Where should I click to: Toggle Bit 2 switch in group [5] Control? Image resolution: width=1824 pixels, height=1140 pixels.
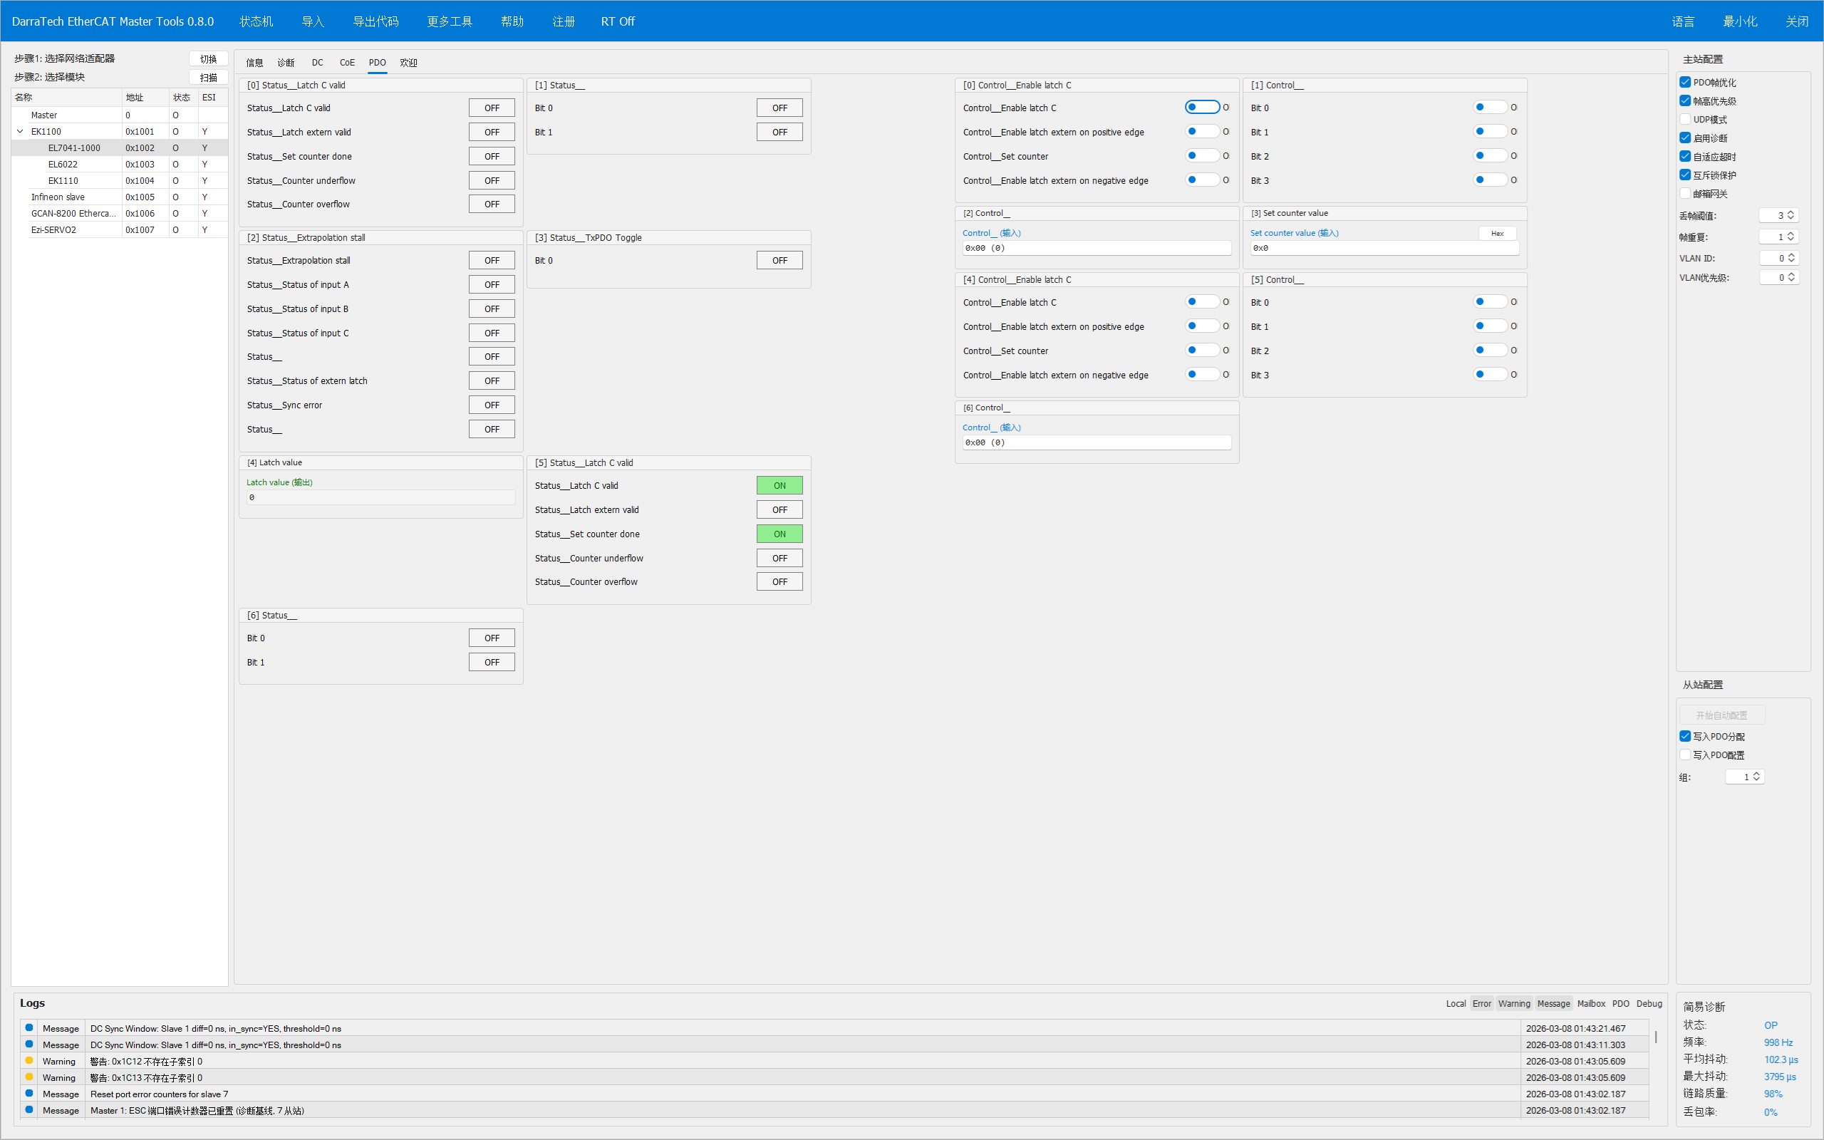1490,351
